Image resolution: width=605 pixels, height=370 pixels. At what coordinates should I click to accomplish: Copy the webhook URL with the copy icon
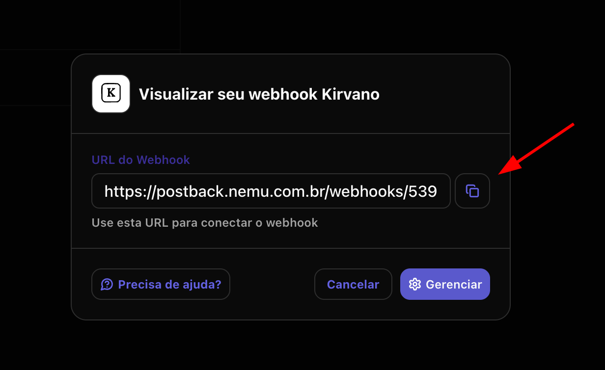coord(472,191)
